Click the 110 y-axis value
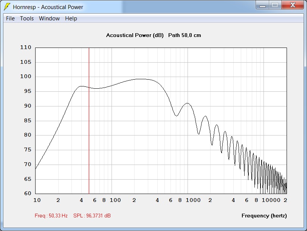 [26, 47]
